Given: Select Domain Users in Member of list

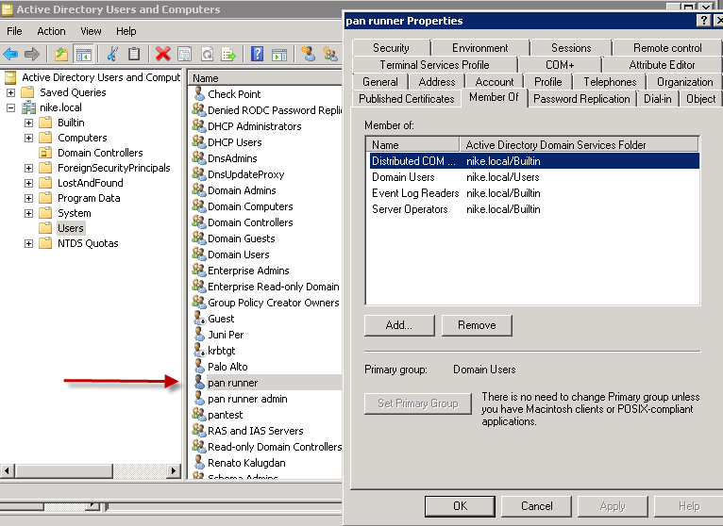Looking at the screenshot, I should click(532, 177).
